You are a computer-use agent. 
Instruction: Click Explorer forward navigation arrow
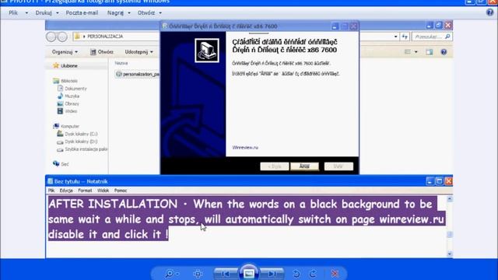pos(62,37)
